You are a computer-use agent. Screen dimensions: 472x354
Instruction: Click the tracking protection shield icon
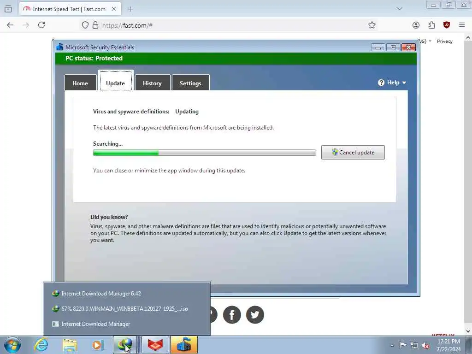85,25
